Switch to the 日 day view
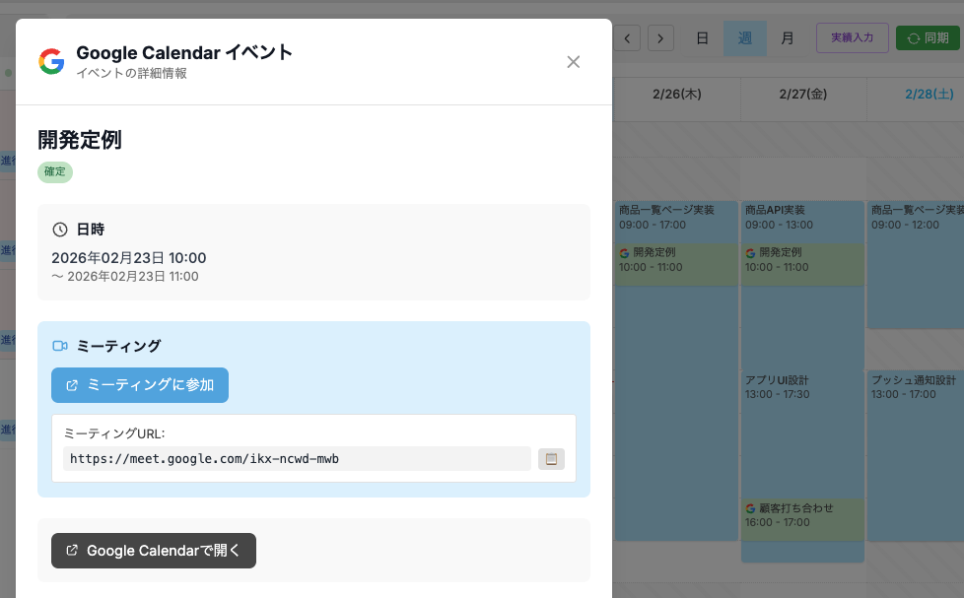 point(702,37)
